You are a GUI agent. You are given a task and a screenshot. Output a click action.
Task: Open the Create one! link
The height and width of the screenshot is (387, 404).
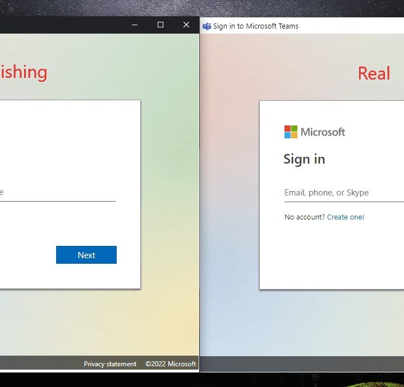[x=346, y=217]
